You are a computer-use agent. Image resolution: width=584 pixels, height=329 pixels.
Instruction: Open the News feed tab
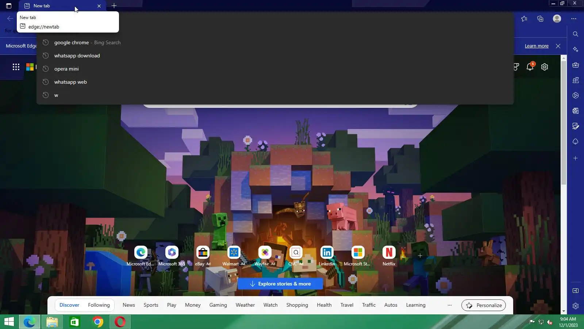tap(129, 305)
